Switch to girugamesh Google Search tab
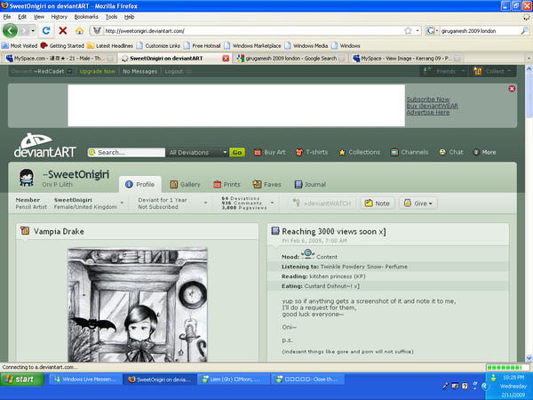This screenshot has height=400, width=533. click(291, 59)
